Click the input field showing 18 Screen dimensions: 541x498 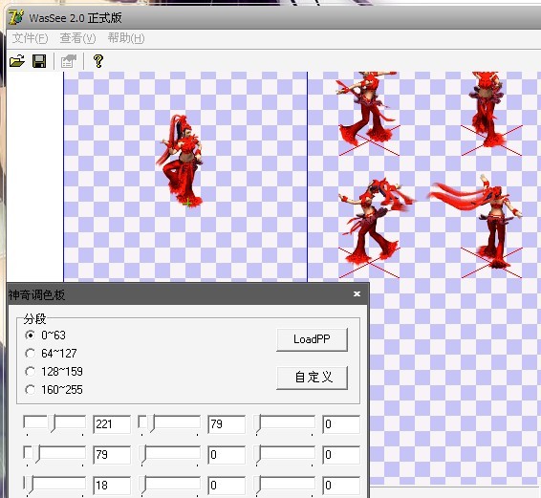pyautogui.click(x=112, y=486)
